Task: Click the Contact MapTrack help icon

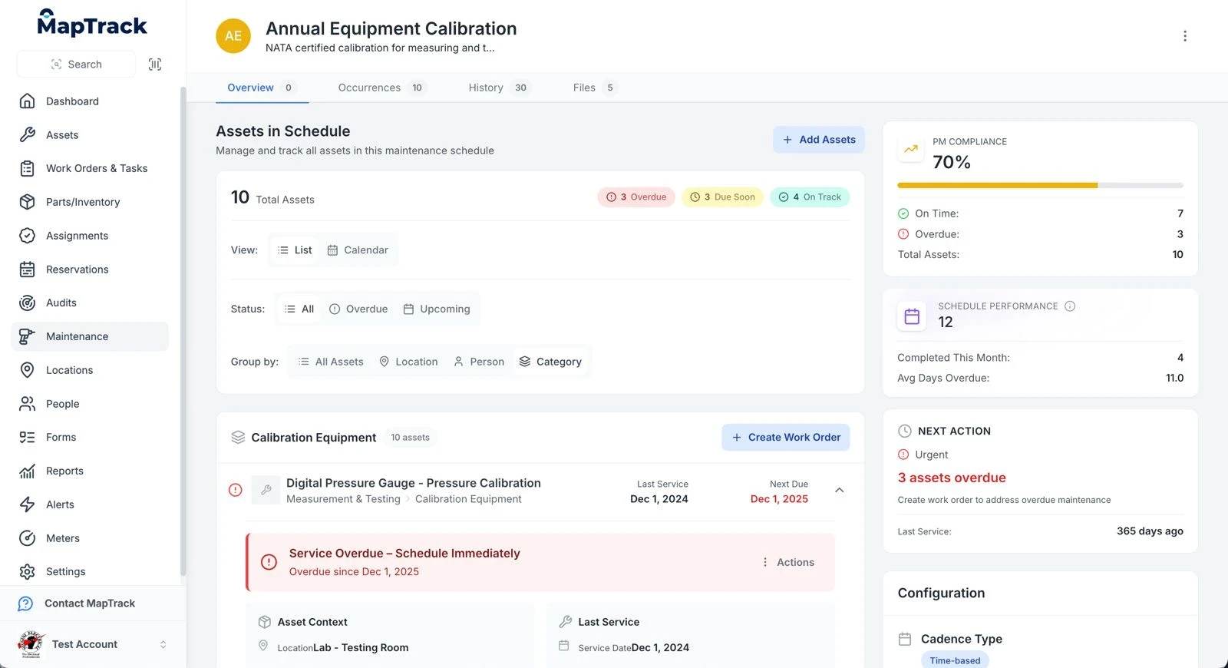Action: click(25, 604)
